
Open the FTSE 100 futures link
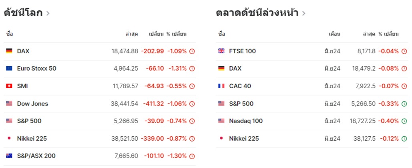[x=242, y=51]
